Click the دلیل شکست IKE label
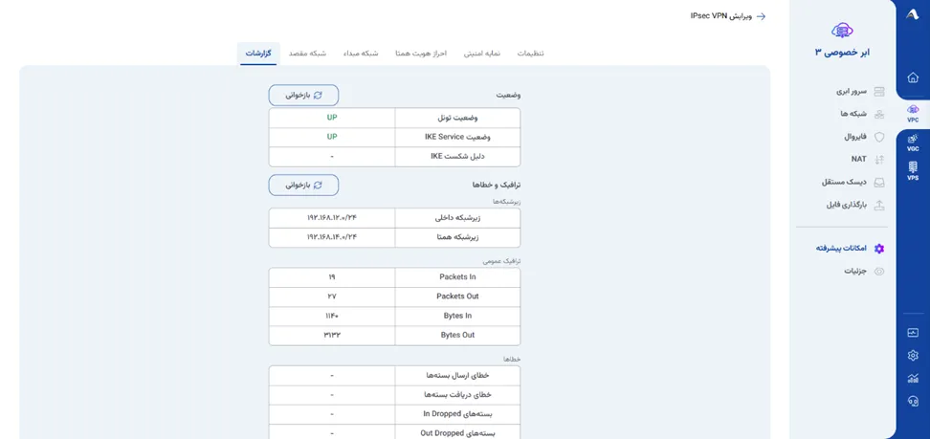Image resolution: width=930 pixels, height=439 pixels. (457, 157)
